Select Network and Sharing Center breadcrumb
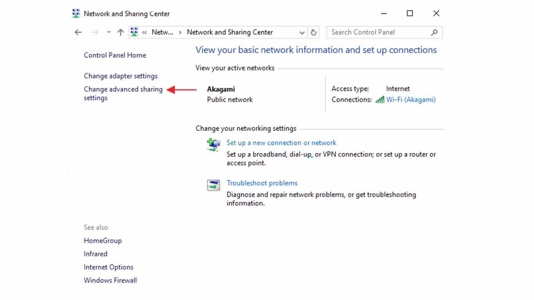 coord(229,32)
